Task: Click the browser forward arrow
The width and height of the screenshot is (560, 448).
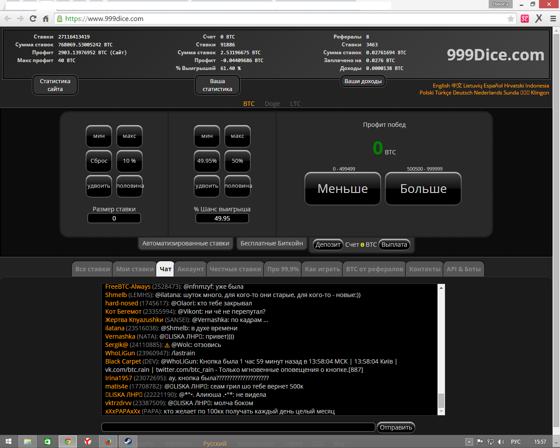Action: [x=21, y=18]
